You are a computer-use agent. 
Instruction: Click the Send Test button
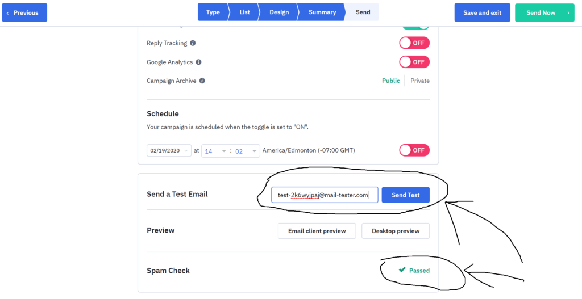click(406, 195)
